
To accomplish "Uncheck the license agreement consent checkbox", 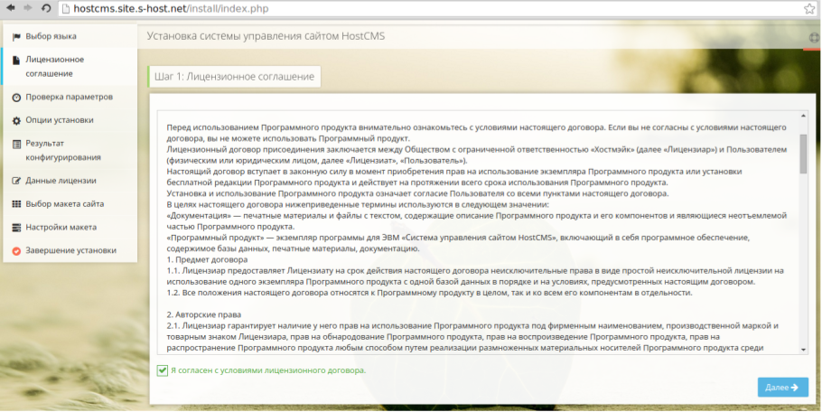I will click(x=162, y=370).
